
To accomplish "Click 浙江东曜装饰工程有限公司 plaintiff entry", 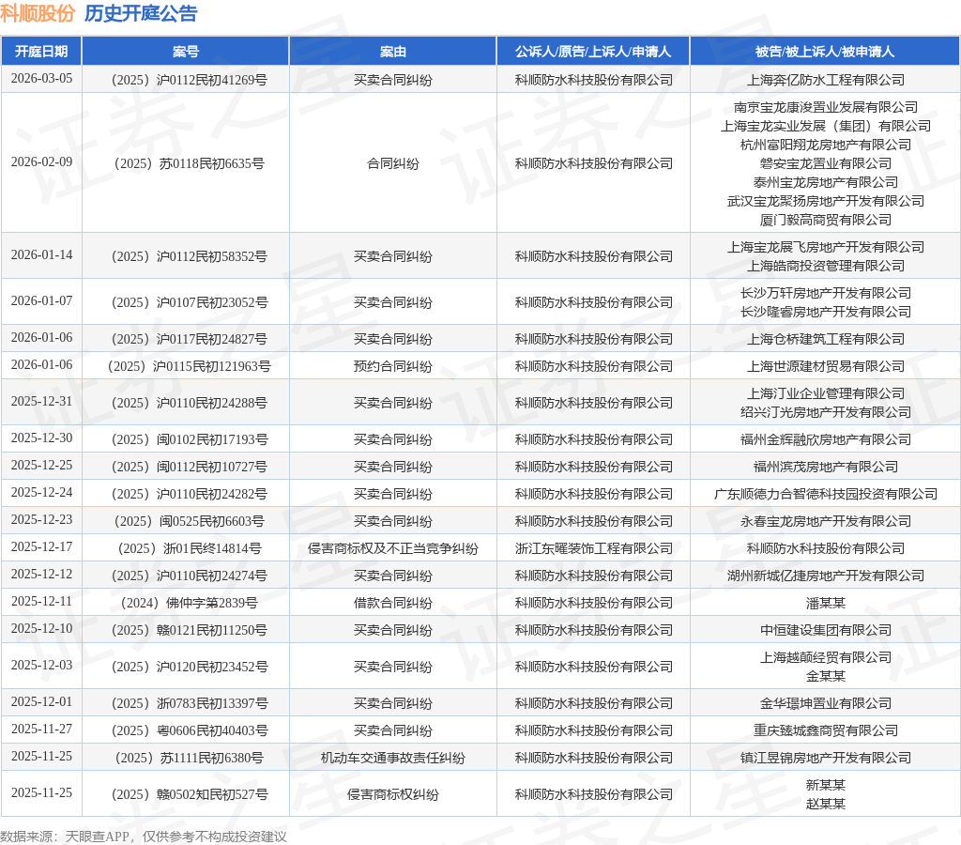I will tap(592, 548).
